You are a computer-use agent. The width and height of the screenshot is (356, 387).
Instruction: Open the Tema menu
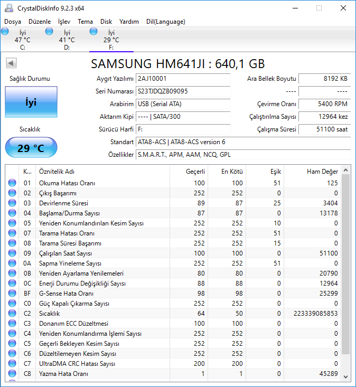point(85,22)
